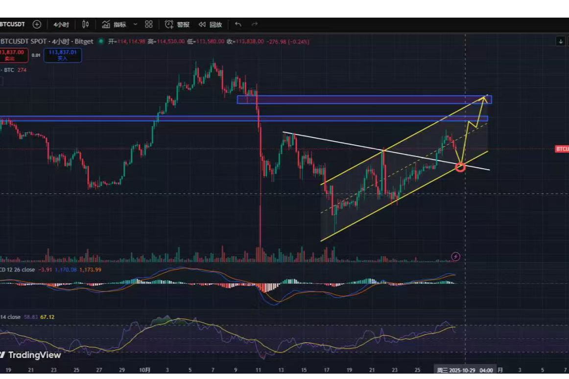
Task: Click the redo arrow
Action: (254, 24)
